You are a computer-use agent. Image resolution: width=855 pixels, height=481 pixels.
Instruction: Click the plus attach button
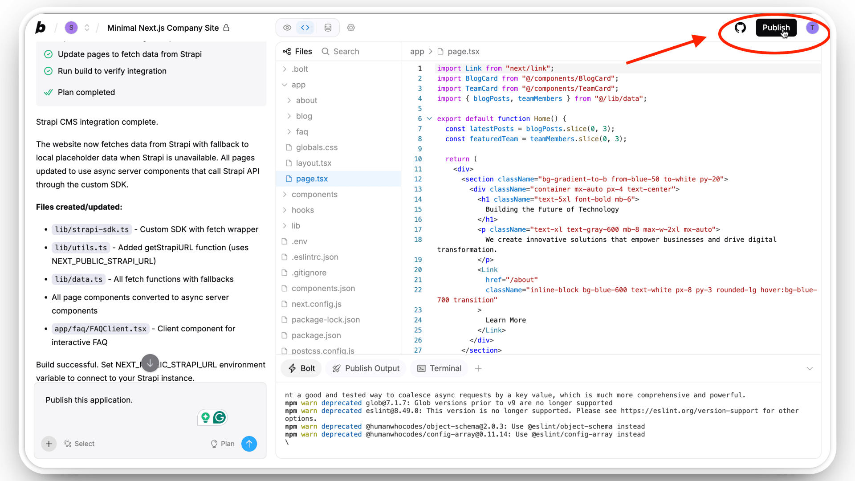pyautogui.click(x=49, y=444)
